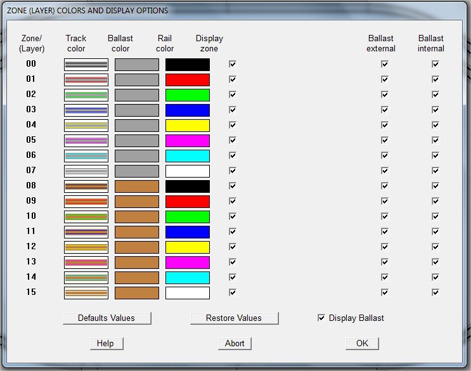The image size is (471, 371).
Task: Select red Rail color for layer 01
Action: 188,80
